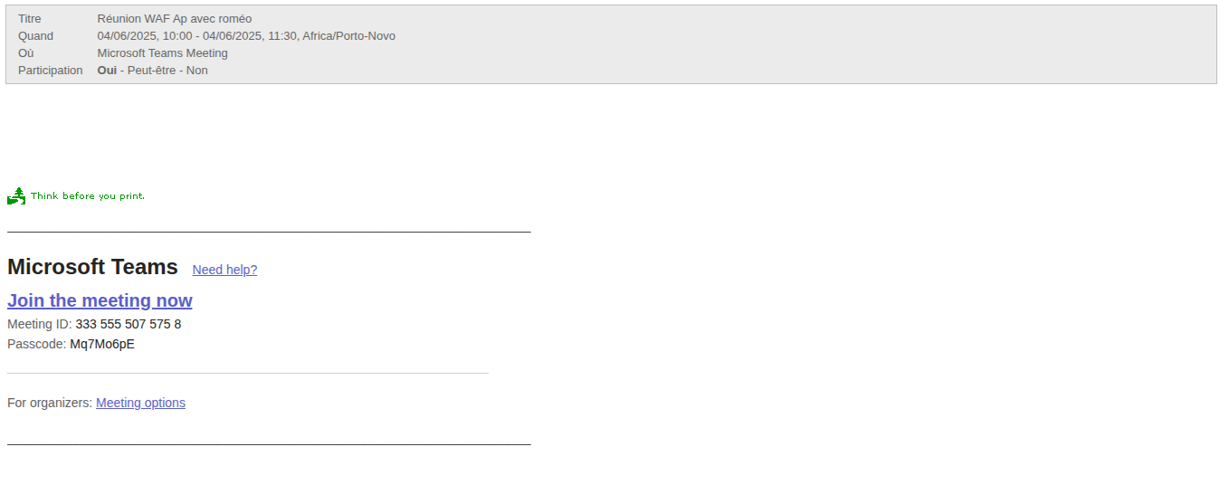1229x485 pixels.
Task: Click the Passcode label
Action: (x=36, y=344)
